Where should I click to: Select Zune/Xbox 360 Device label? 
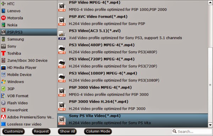pyautogui.click(x=27, y=61)
